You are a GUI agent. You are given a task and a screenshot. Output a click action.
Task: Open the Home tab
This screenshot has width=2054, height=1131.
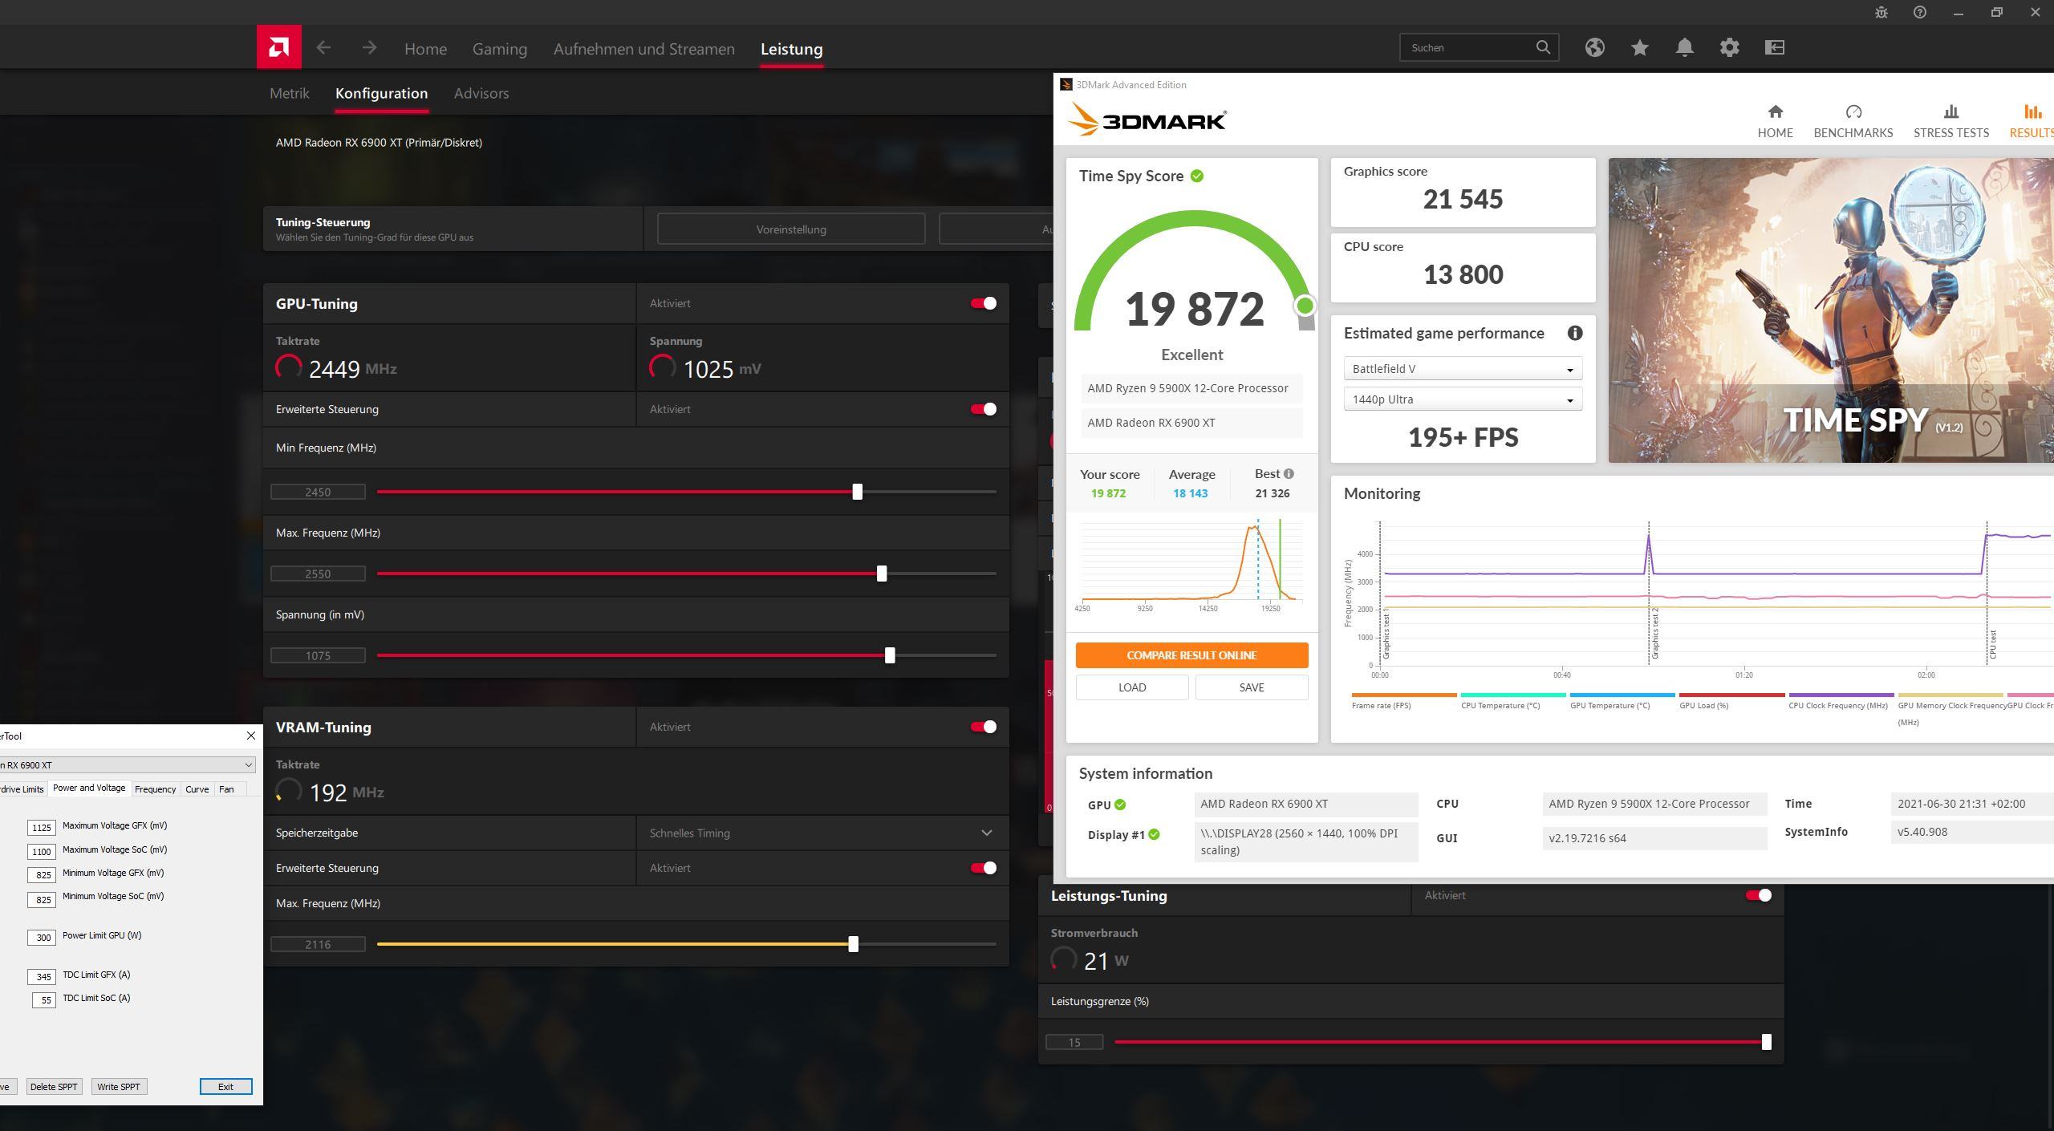(x=425, y=49)
